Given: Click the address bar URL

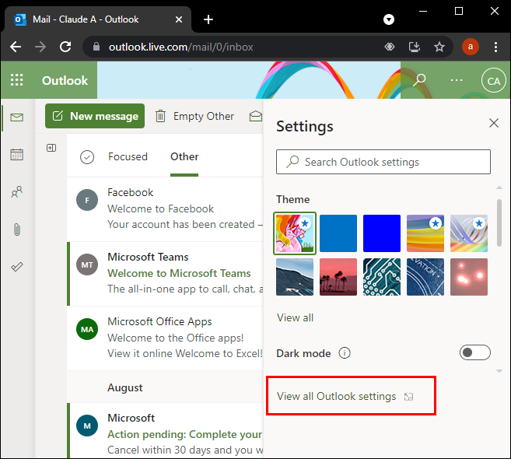Looking at the screenshot, I should (x=181, y=47).
